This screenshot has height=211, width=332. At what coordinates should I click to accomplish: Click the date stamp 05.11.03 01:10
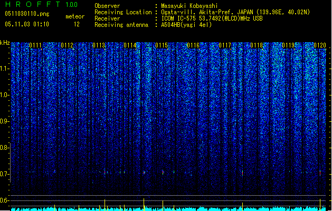pyautogui.click(x=27, y=24)
